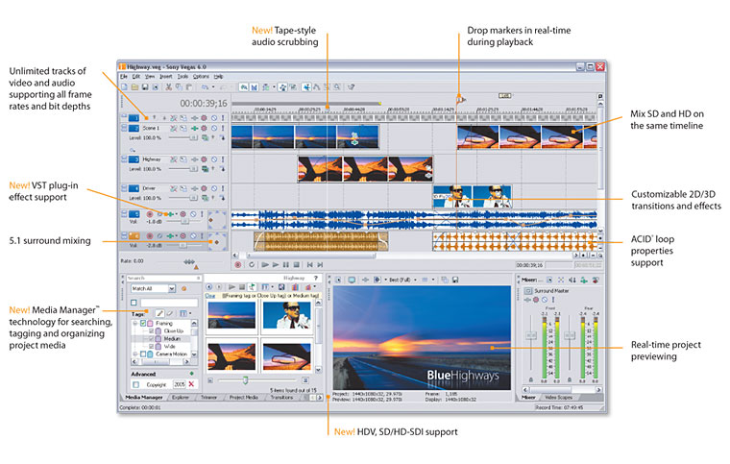
Task: Click the Undo arrow toolbar icon
Action: point(205,87)
